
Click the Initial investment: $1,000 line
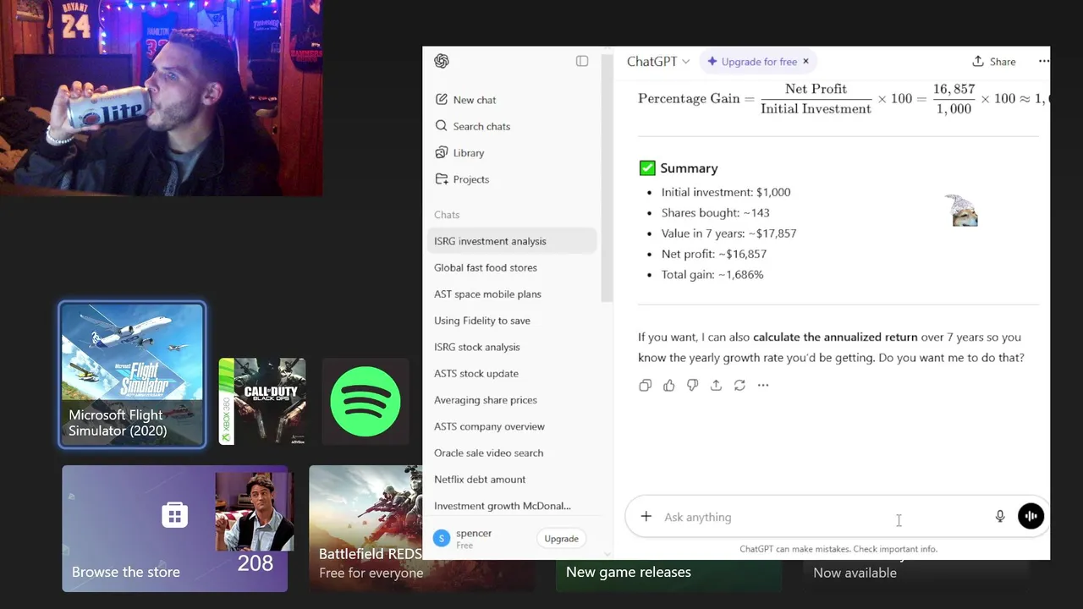coord(726,192)
